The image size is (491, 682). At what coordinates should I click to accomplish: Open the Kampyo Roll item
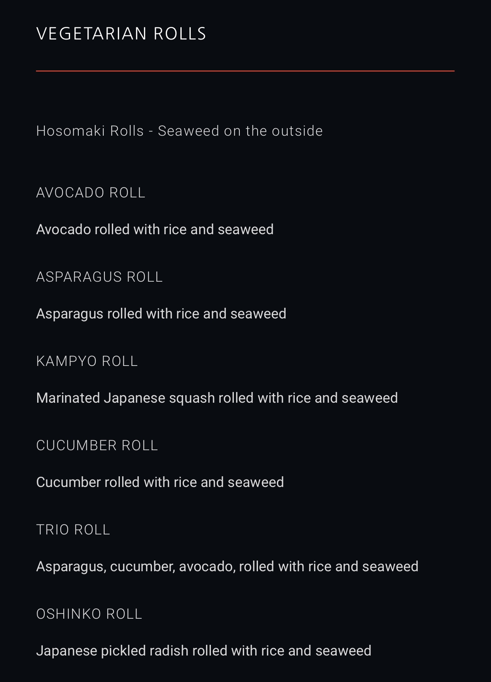point(87,361)
